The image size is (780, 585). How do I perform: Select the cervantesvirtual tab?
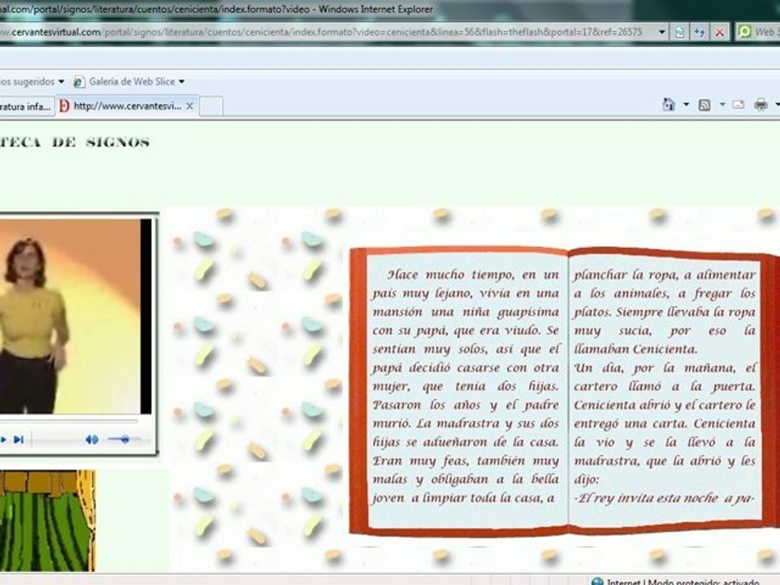point(127,106)
